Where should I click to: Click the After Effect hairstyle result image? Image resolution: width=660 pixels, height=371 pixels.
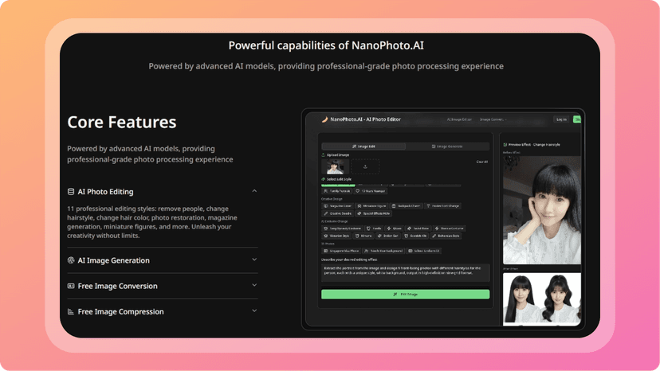tap(542, 299)
